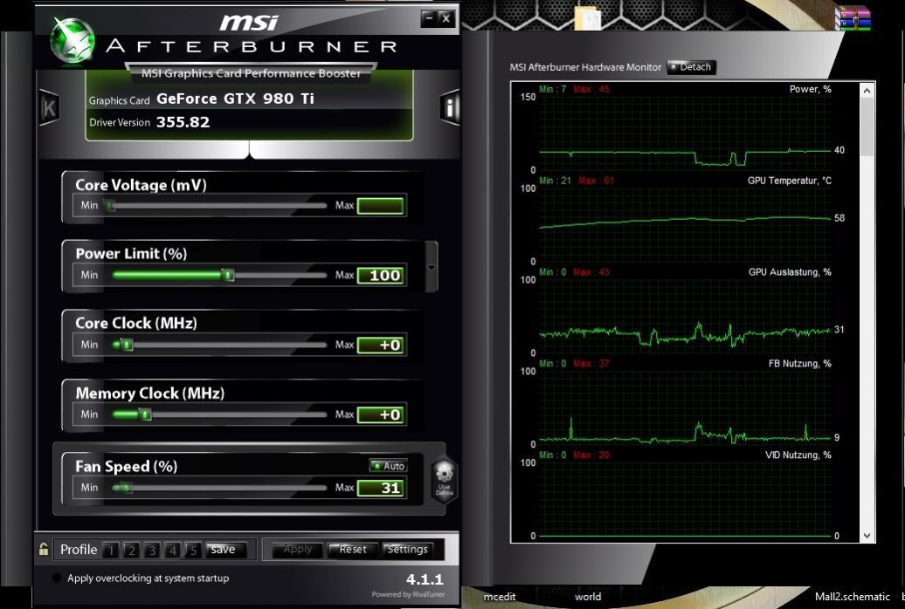Viewport: 905px width, 609px height.
Task: Open the folder icon on the desktop
Action: (x=588, y=17)
